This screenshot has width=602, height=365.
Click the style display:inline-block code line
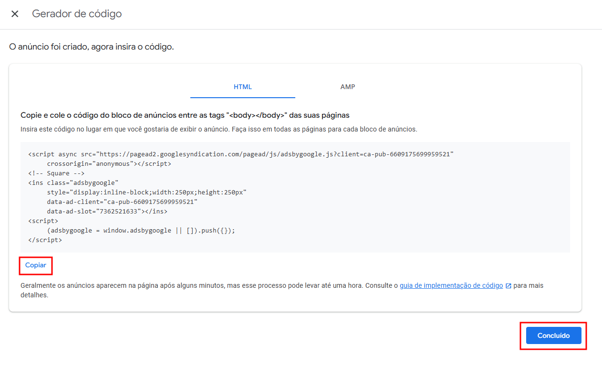(146, 193)
